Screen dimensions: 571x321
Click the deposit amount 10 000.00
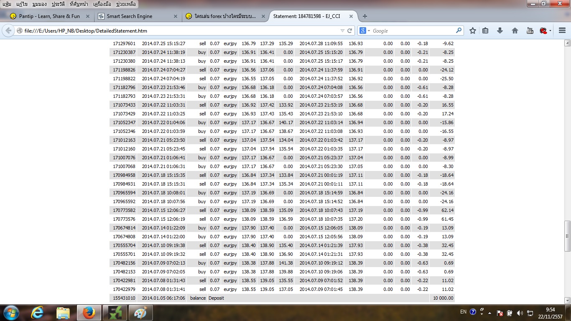point(443,298)
